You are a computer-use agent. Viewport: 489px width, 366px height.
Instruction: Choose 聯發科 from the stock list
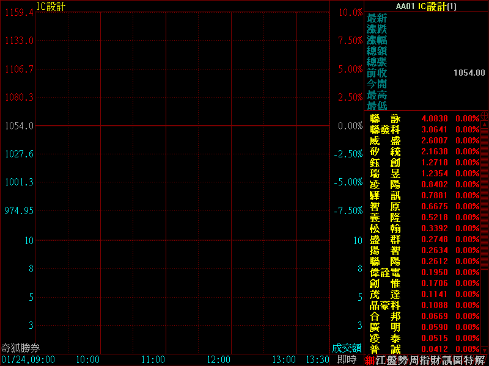[x=385, y=129]
